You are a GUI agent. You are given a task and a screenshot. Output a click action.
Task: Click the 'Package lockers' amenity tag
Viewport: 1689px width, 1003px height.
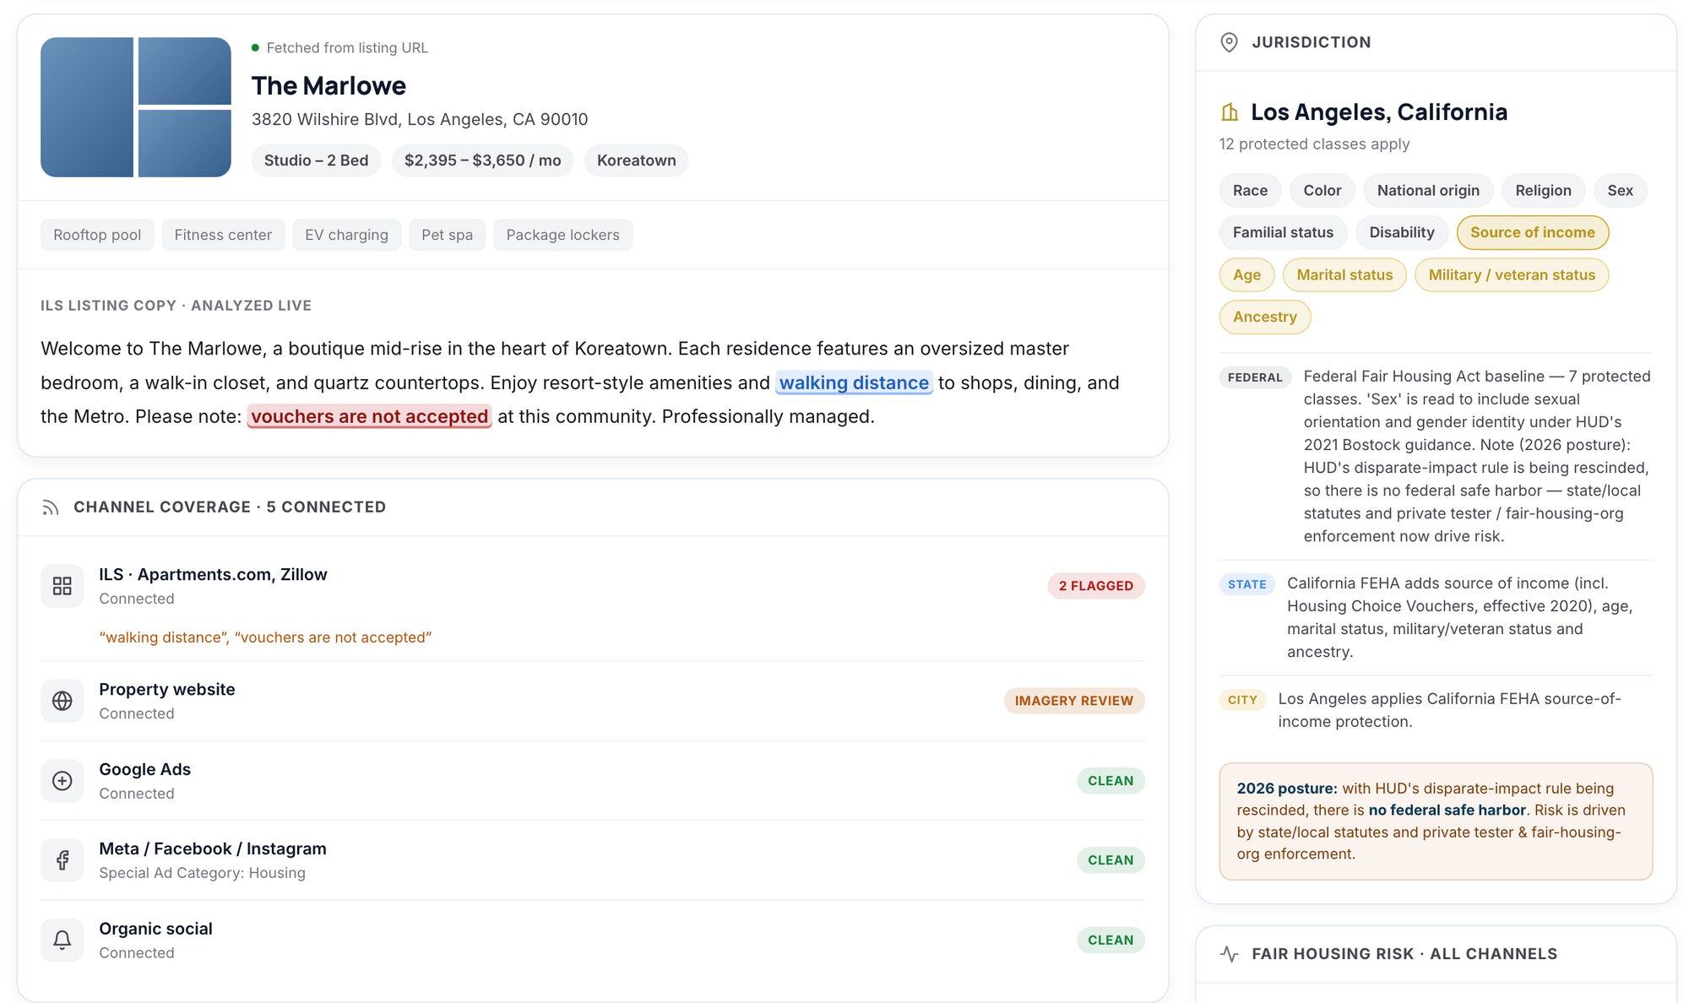tap(562, 235)
